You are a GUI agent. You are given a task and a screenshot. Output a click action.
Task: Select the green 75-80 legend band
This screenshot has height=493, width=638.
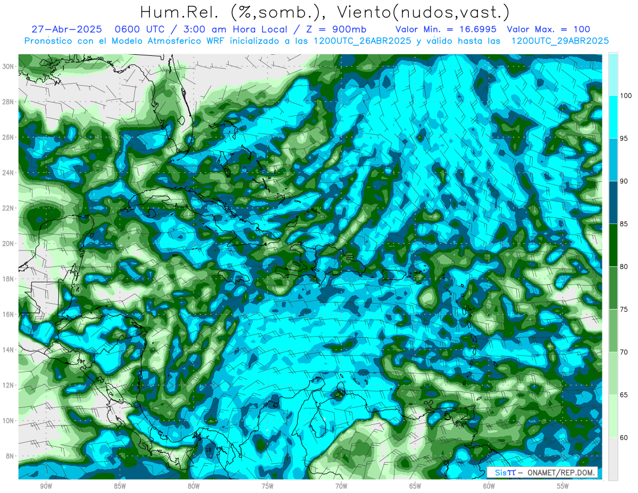(613, 288)
